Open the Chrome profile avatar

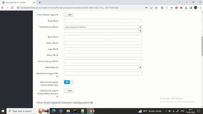[195, 8]
